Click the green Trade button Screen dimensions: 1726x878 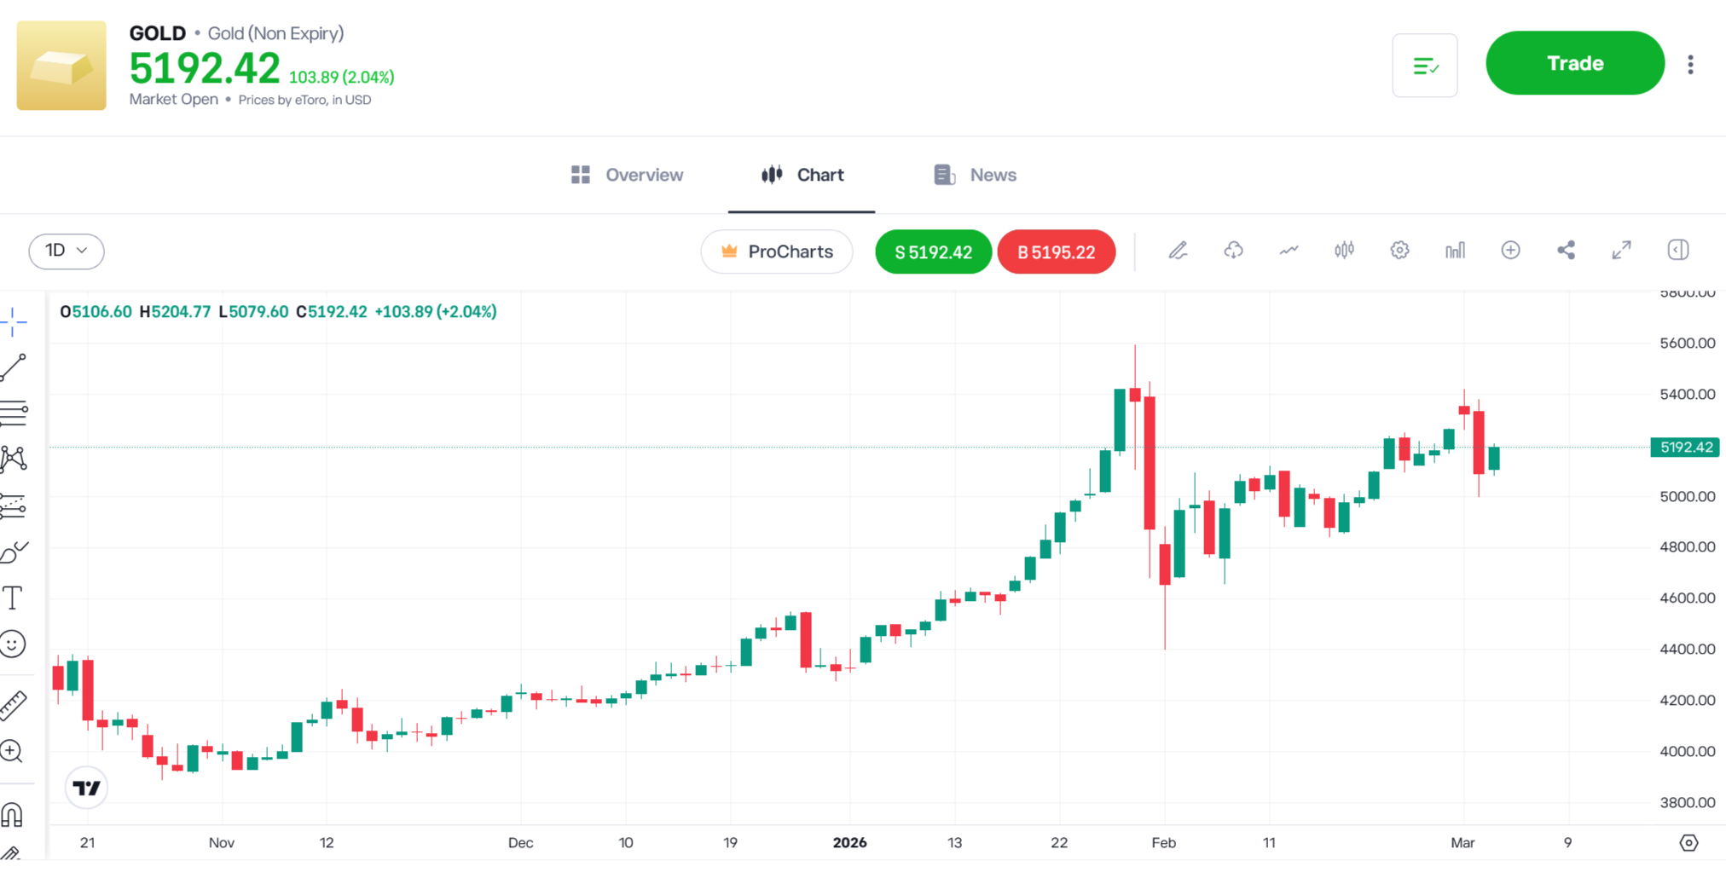(1574, 62)
